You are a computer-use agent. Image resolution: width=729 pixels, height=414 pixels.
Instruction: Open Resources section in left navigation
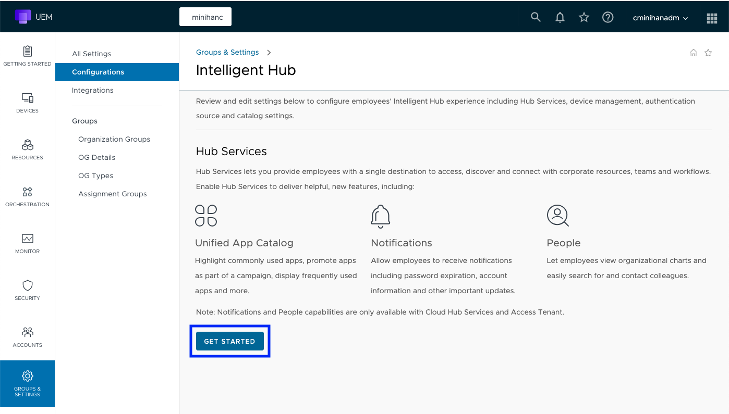[x=27, y=149]
